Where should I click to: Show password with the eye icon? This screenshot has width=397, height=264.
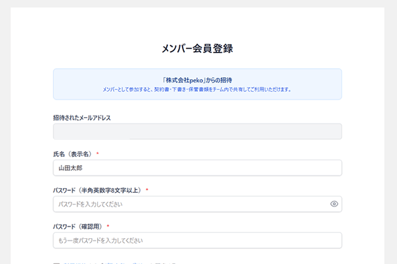pyautogui.click(x=334, y=204)
